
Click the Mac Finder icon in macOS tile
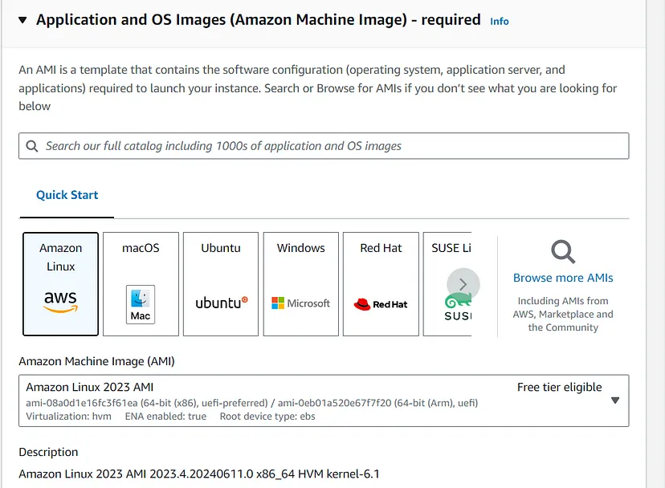point(141,305)
